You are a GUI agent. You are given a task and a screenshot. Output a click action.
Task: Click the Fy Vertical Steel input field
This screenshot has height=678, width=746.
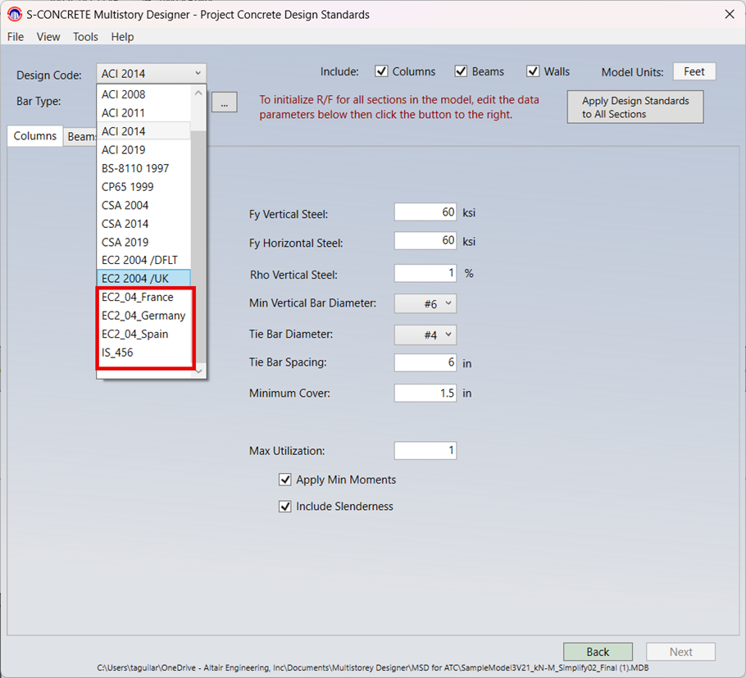coord(425,212)
